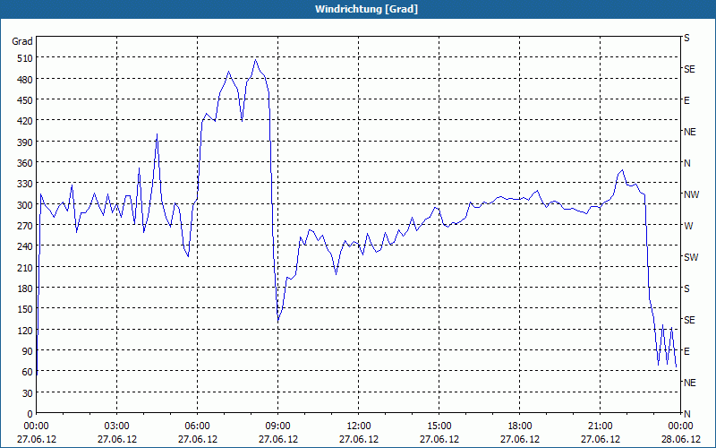Select the y-axis value 270
Viewport: 716px width, 448px height.
(x=25, y=226)
